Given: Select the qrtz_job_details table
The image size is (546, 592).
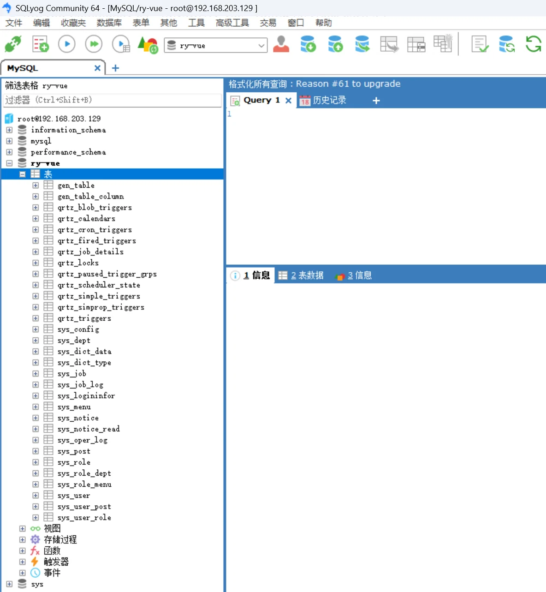Looking at the screenshot, I should (91, 252).
